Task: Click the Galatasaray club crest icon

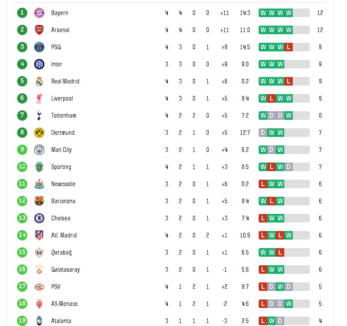Action: point(39,270)
